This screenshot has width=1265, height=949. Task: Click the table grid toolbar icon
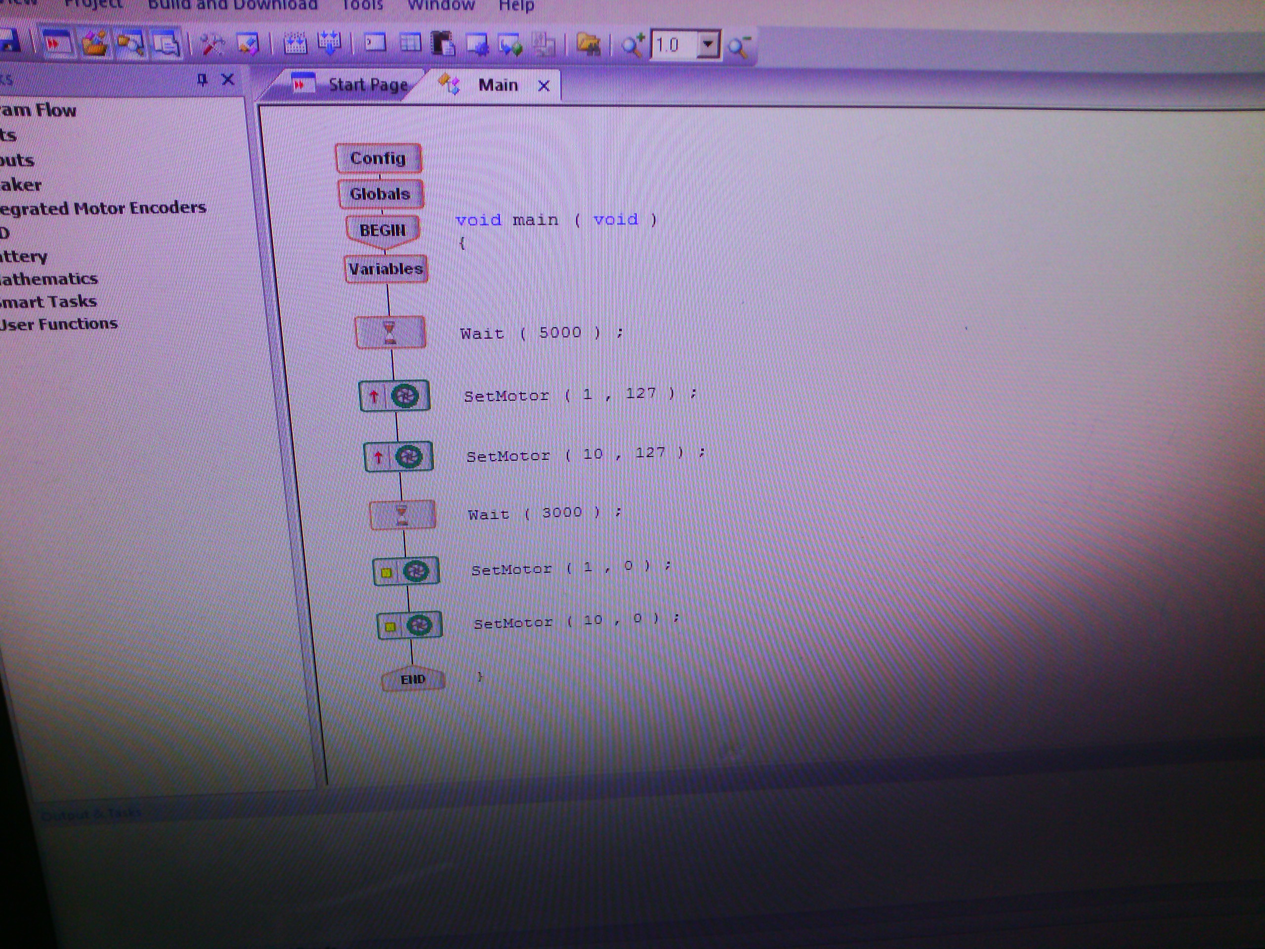coord(410,43)
